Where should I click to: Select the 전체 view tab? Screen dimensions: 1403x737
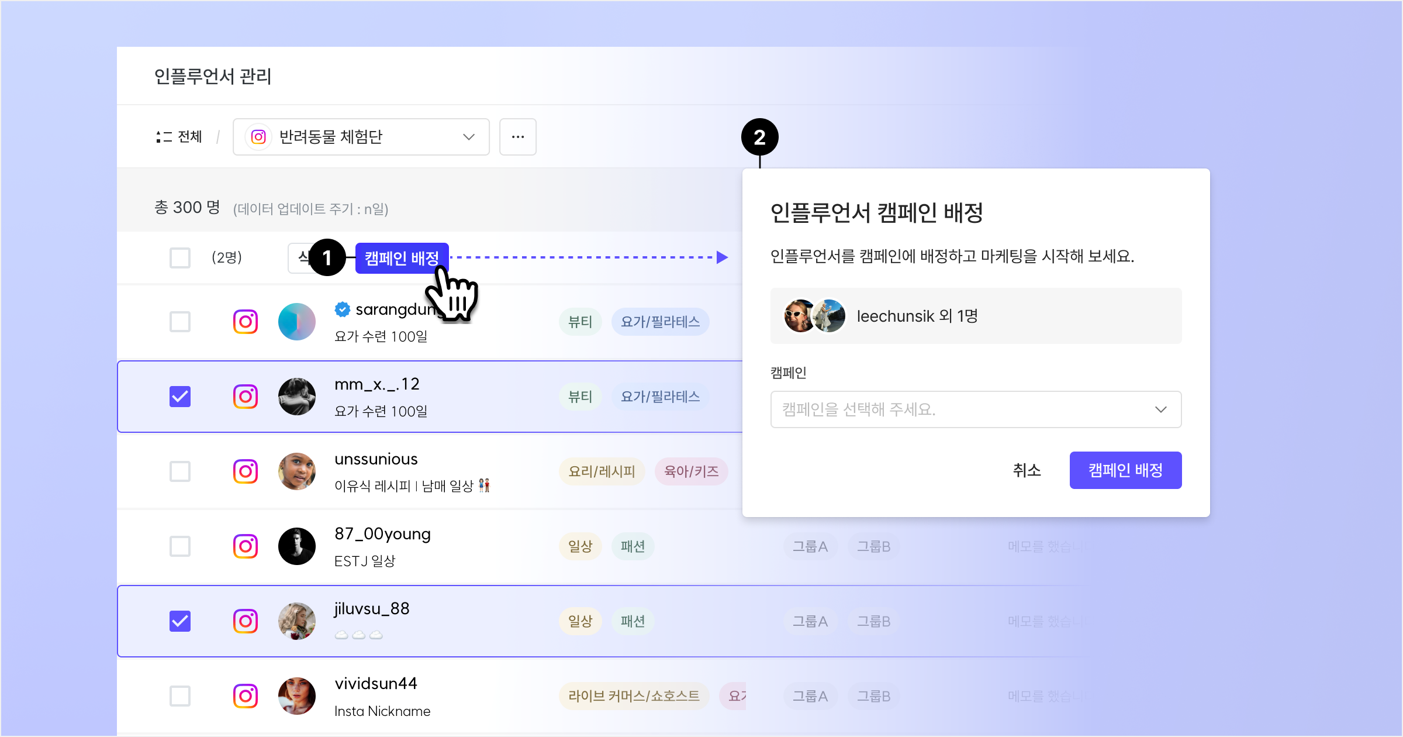point(189,137)
